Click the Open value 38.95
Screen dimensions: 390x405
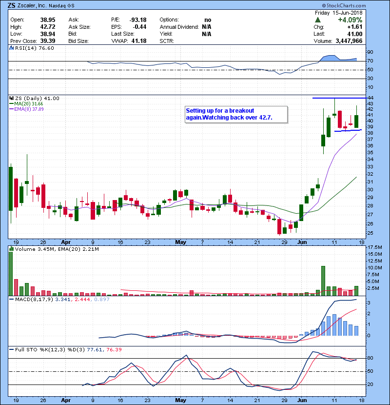point(48,20)
